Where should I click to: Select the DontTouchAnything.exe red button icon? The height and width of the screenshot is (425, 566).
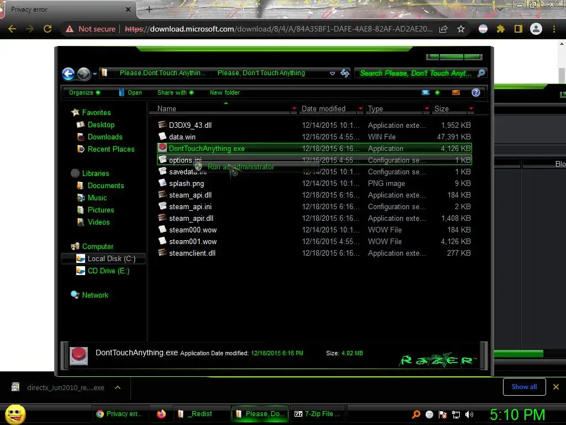pos(163,148)
